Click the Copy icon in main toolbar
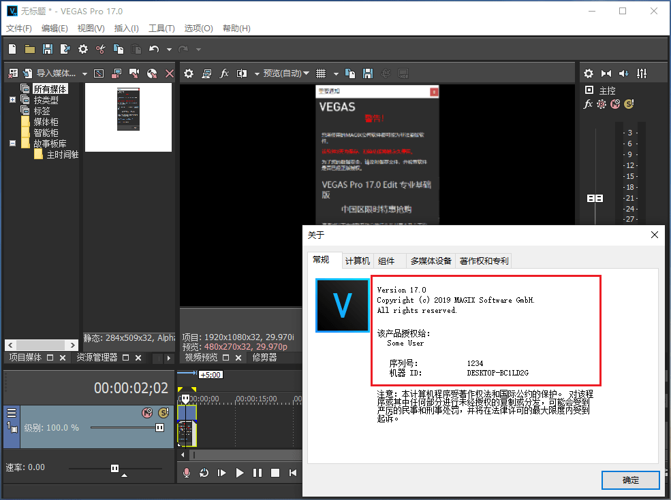Viewport: 671px width, 500px height. click(x=119, y=49)
